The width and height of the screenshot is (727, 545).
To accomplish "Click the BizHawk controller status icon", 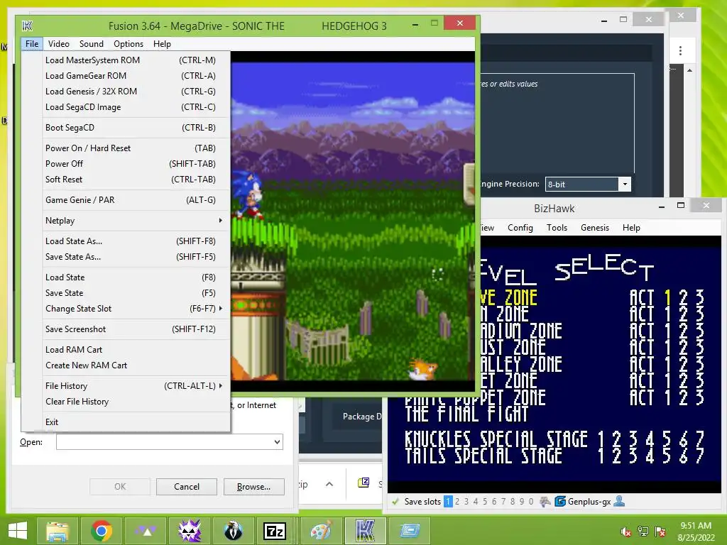I will click(545, 502).
